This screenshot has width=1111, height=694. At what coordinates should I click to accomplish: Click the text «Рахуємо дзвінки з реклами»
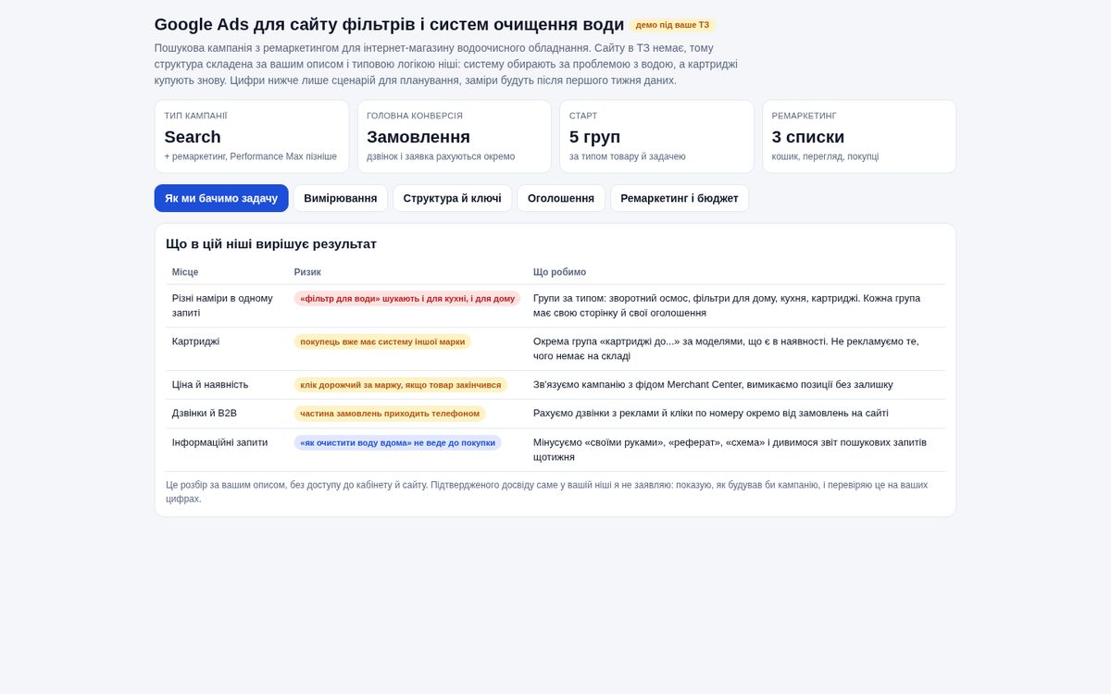[x=711, y=413]
